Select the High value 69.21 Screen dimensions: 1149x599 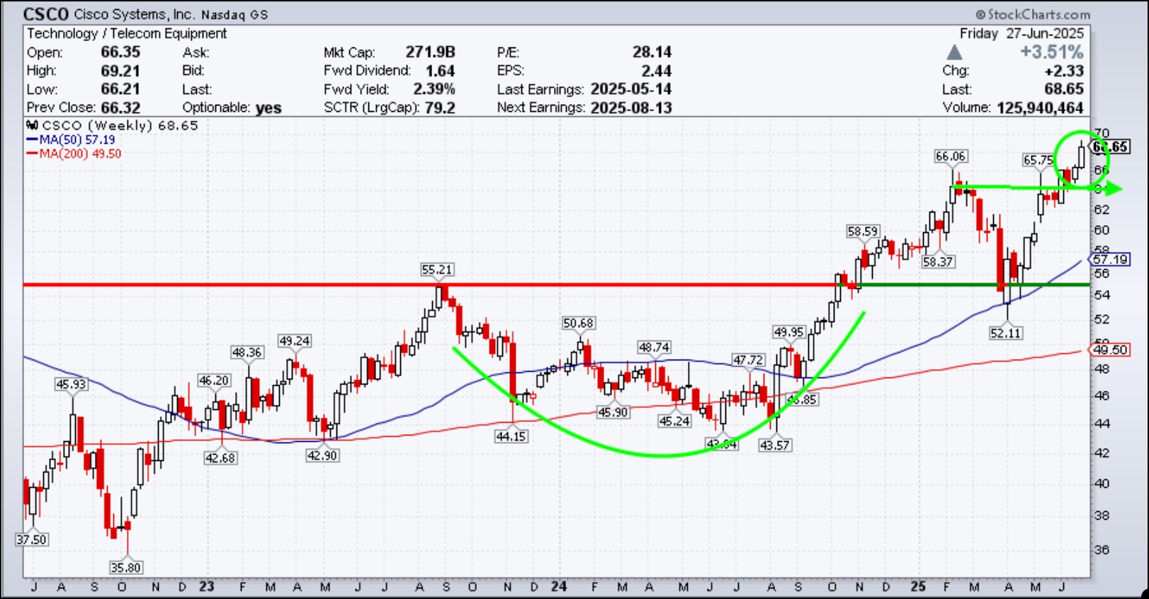point(120,71)
